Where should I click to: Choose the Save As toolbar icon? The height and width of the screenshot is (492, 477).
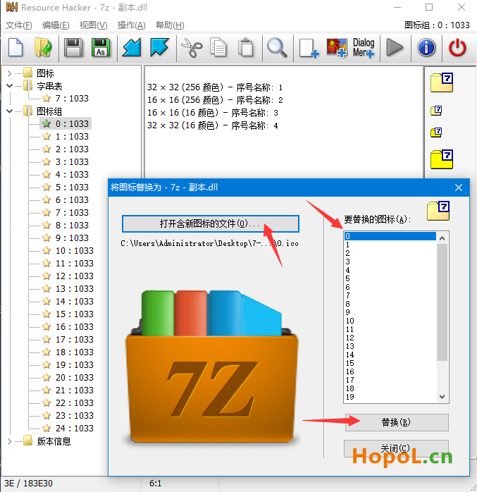click(x=101, y=48)
